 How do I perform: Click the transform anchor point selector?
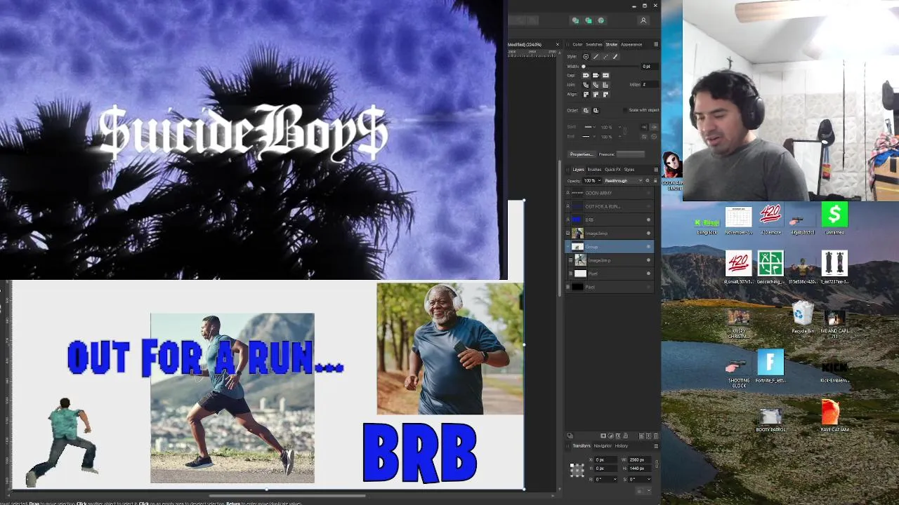click(577, 471)
